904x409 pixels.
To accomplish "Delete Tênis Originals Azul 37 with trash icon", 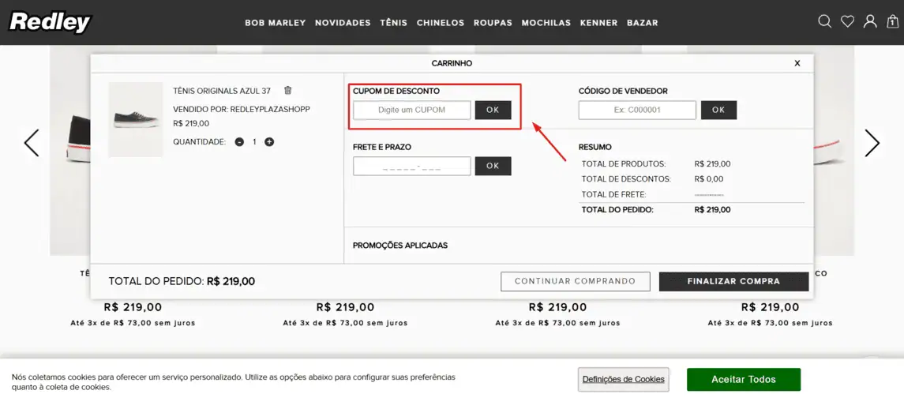I will tap(288, 91).
